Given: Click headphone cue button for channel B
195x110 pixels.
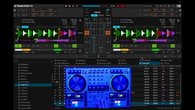Looking at the screenshot, I should [108, 46].
